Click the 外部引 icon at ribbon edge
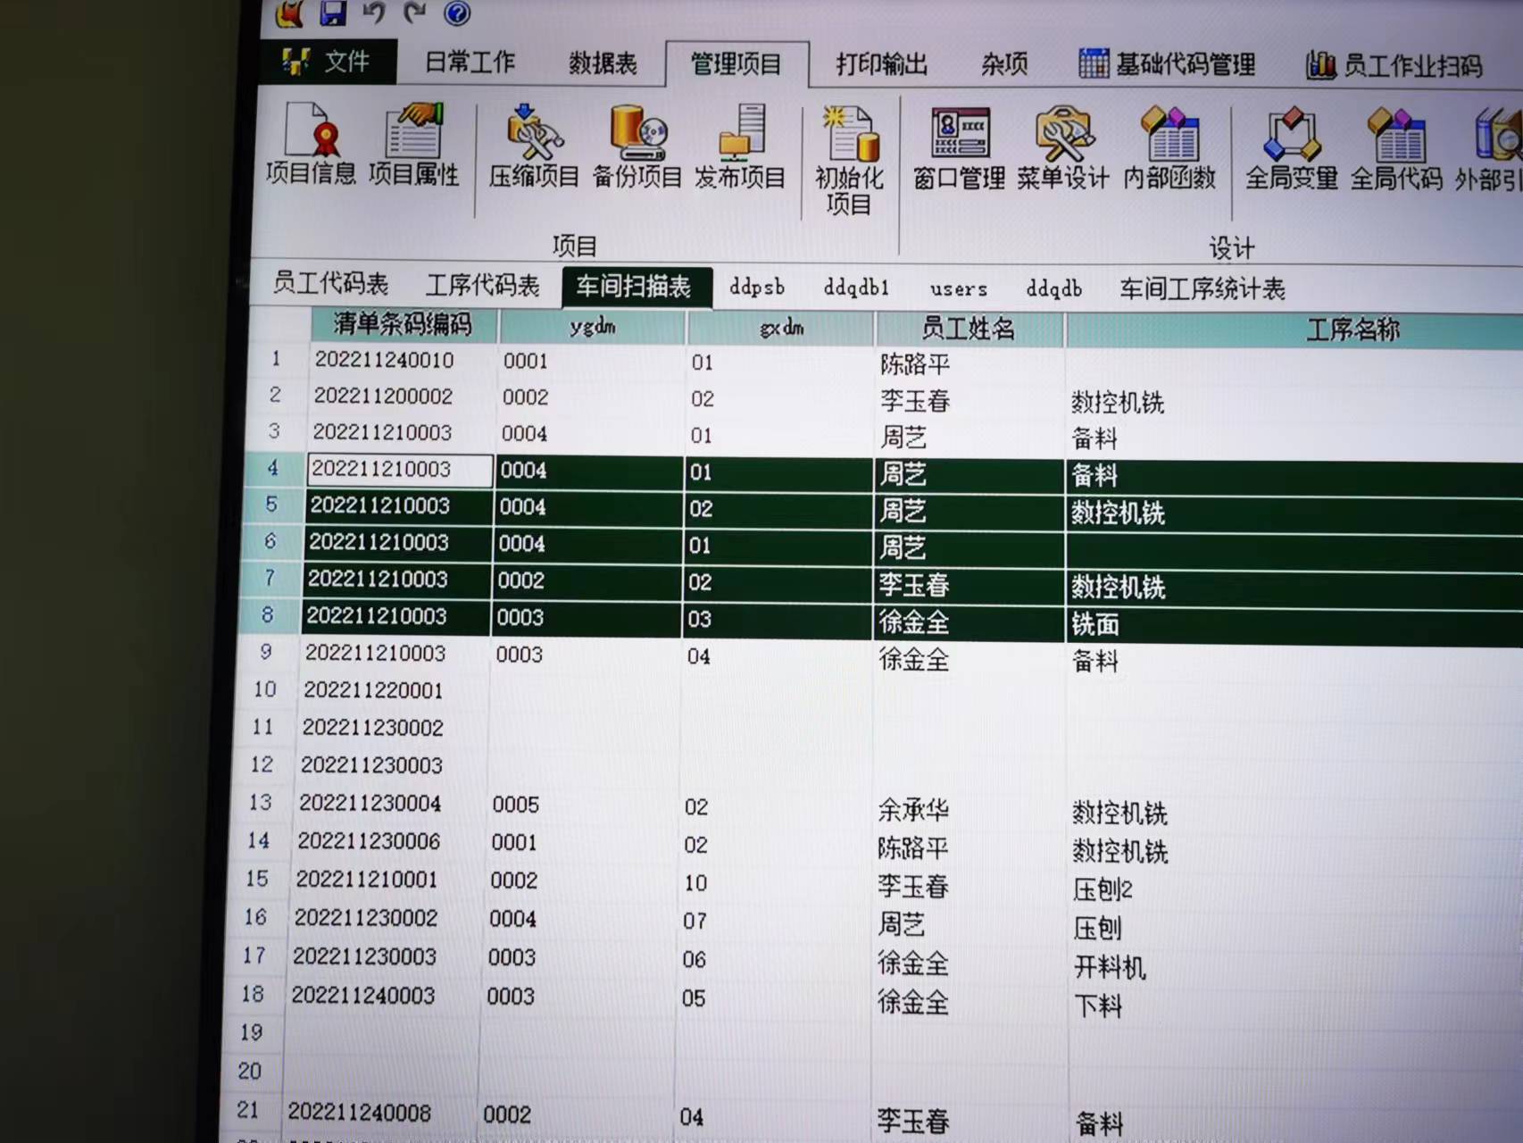Screen dimensions: 1523x1143 pyautogui.click(x=1491, y=151)
